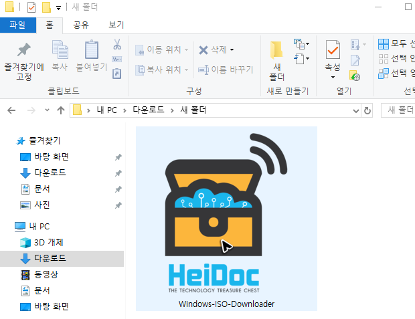Select 내 PC in the navigation pane
This screenshot has height=319, width=415.
pos(39,227)
